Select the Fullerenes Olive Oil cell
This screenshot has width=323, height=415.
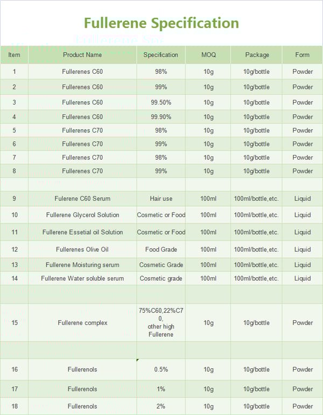[82, 249]
